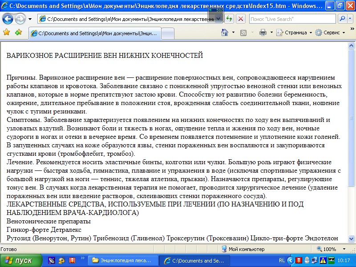Click the heading ВАРИКОЗНОЕ РАСШИРЕНИЕ ВЕН НИЖНИХ КОНЕЧНОСТЕЙ
Screen dimensions: 356x267
pyautogui.click(x=105, y=55)
